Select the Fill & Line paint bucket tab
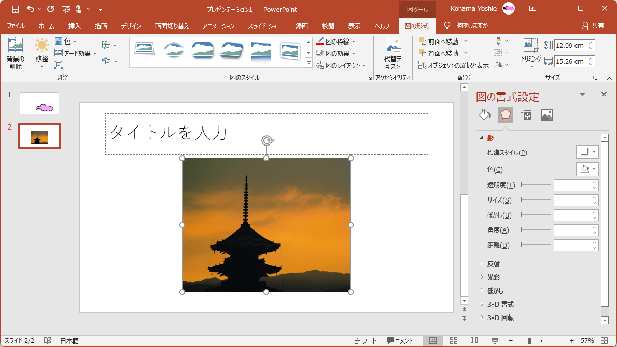Screen dimensions: 617x347 pyautogui.click(x=485, y=115)
